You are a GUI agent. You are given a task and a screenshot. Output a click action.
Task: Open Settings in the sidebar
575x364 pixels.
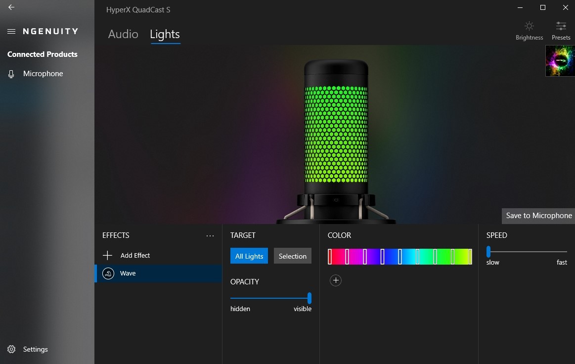[x=35, y=349]
